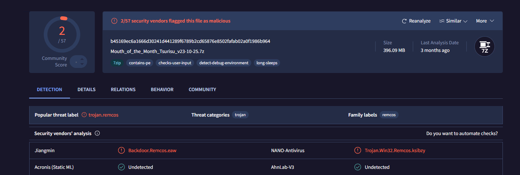Click the warning icon beside Backdoor.Remcos.eaw
Image resolution: width=520 pixels, height=175 pixels.
[x=121, y=150]
